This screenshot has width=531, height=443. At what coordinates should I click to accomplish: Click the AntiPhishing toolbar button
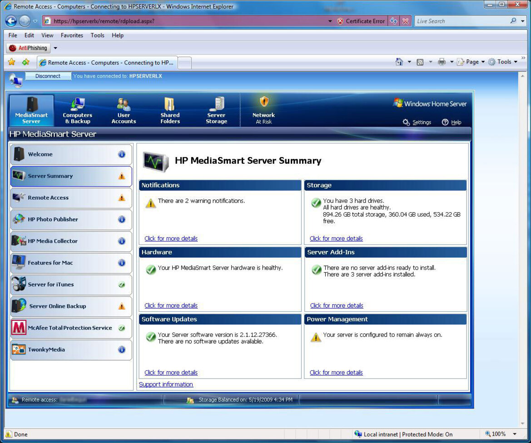click(x=29, y=48)
